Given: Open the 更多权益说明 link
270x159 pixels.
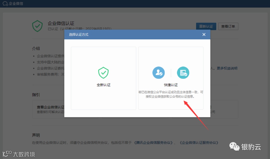Looking at the screenshot, I should pos(227,68).
